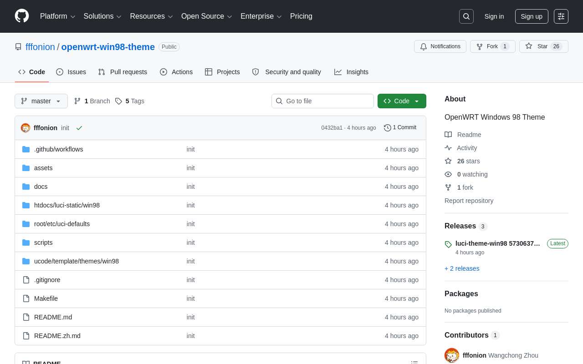Click the .gitignore file icon
Viewport: 583px width, 364px height.
pos(26,280)
